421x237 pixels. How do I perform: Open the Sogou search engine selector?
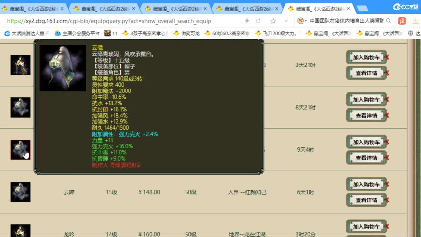coord(302,21)
